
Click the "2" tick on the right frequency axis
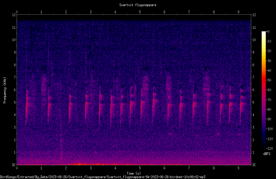click(253, 140)
